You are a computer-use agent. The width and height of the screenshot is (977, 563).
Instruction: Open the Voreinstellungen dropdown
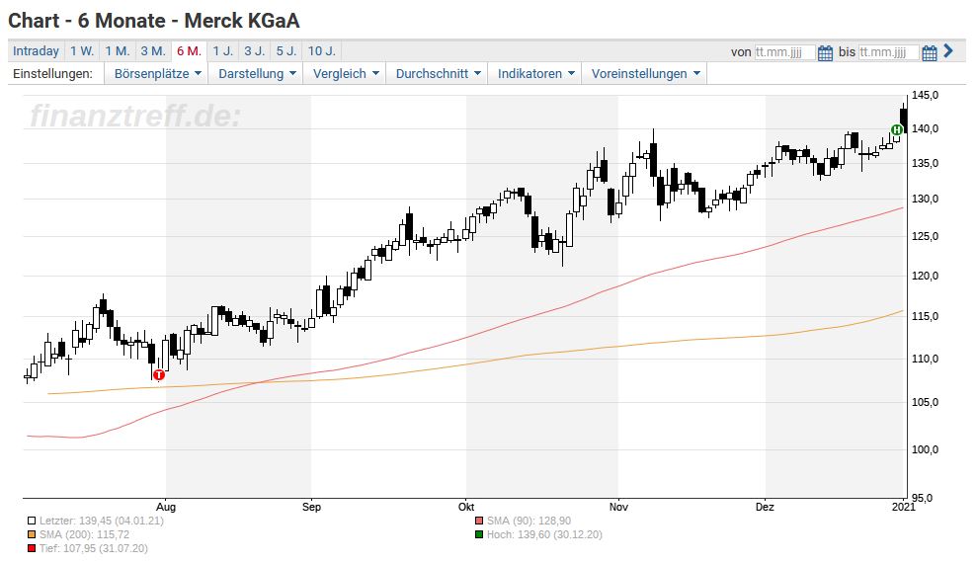645,73
